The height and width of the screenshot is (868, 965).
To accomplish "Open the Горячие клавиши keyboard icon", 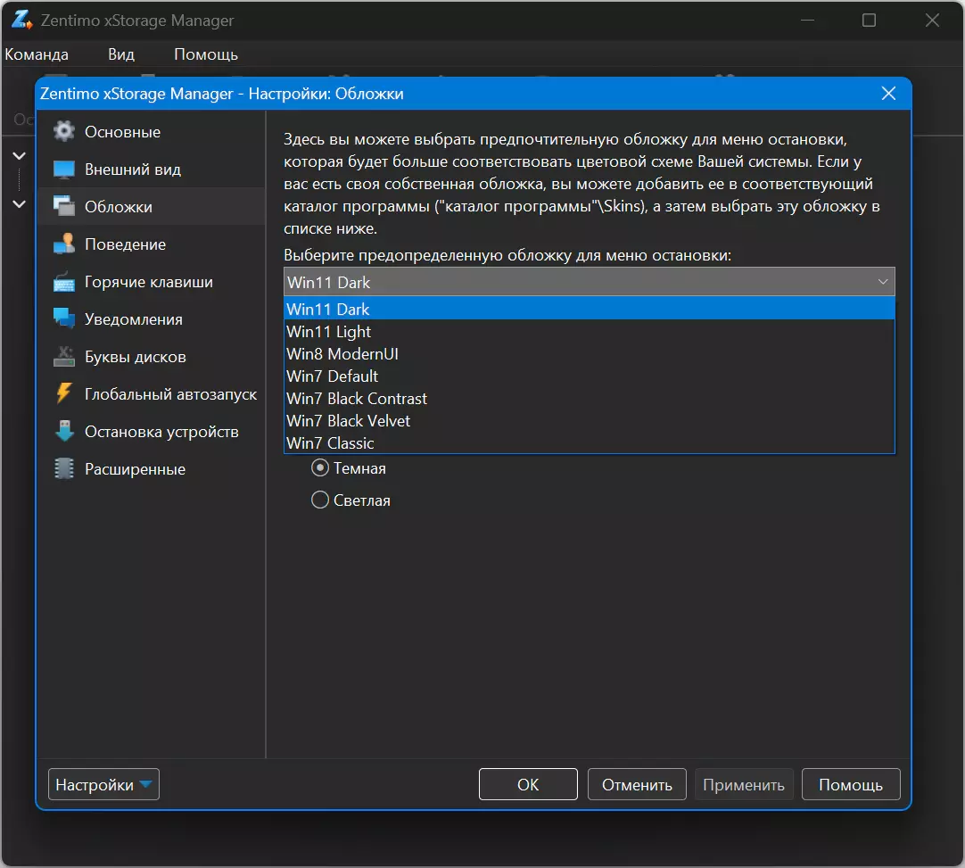I will pyautogui.click(x=64, y=282).
